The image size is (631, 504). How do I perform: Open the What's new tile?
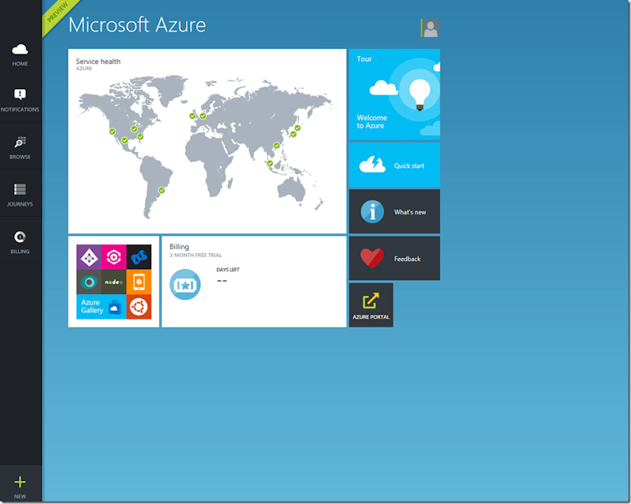tap(394, 211)
